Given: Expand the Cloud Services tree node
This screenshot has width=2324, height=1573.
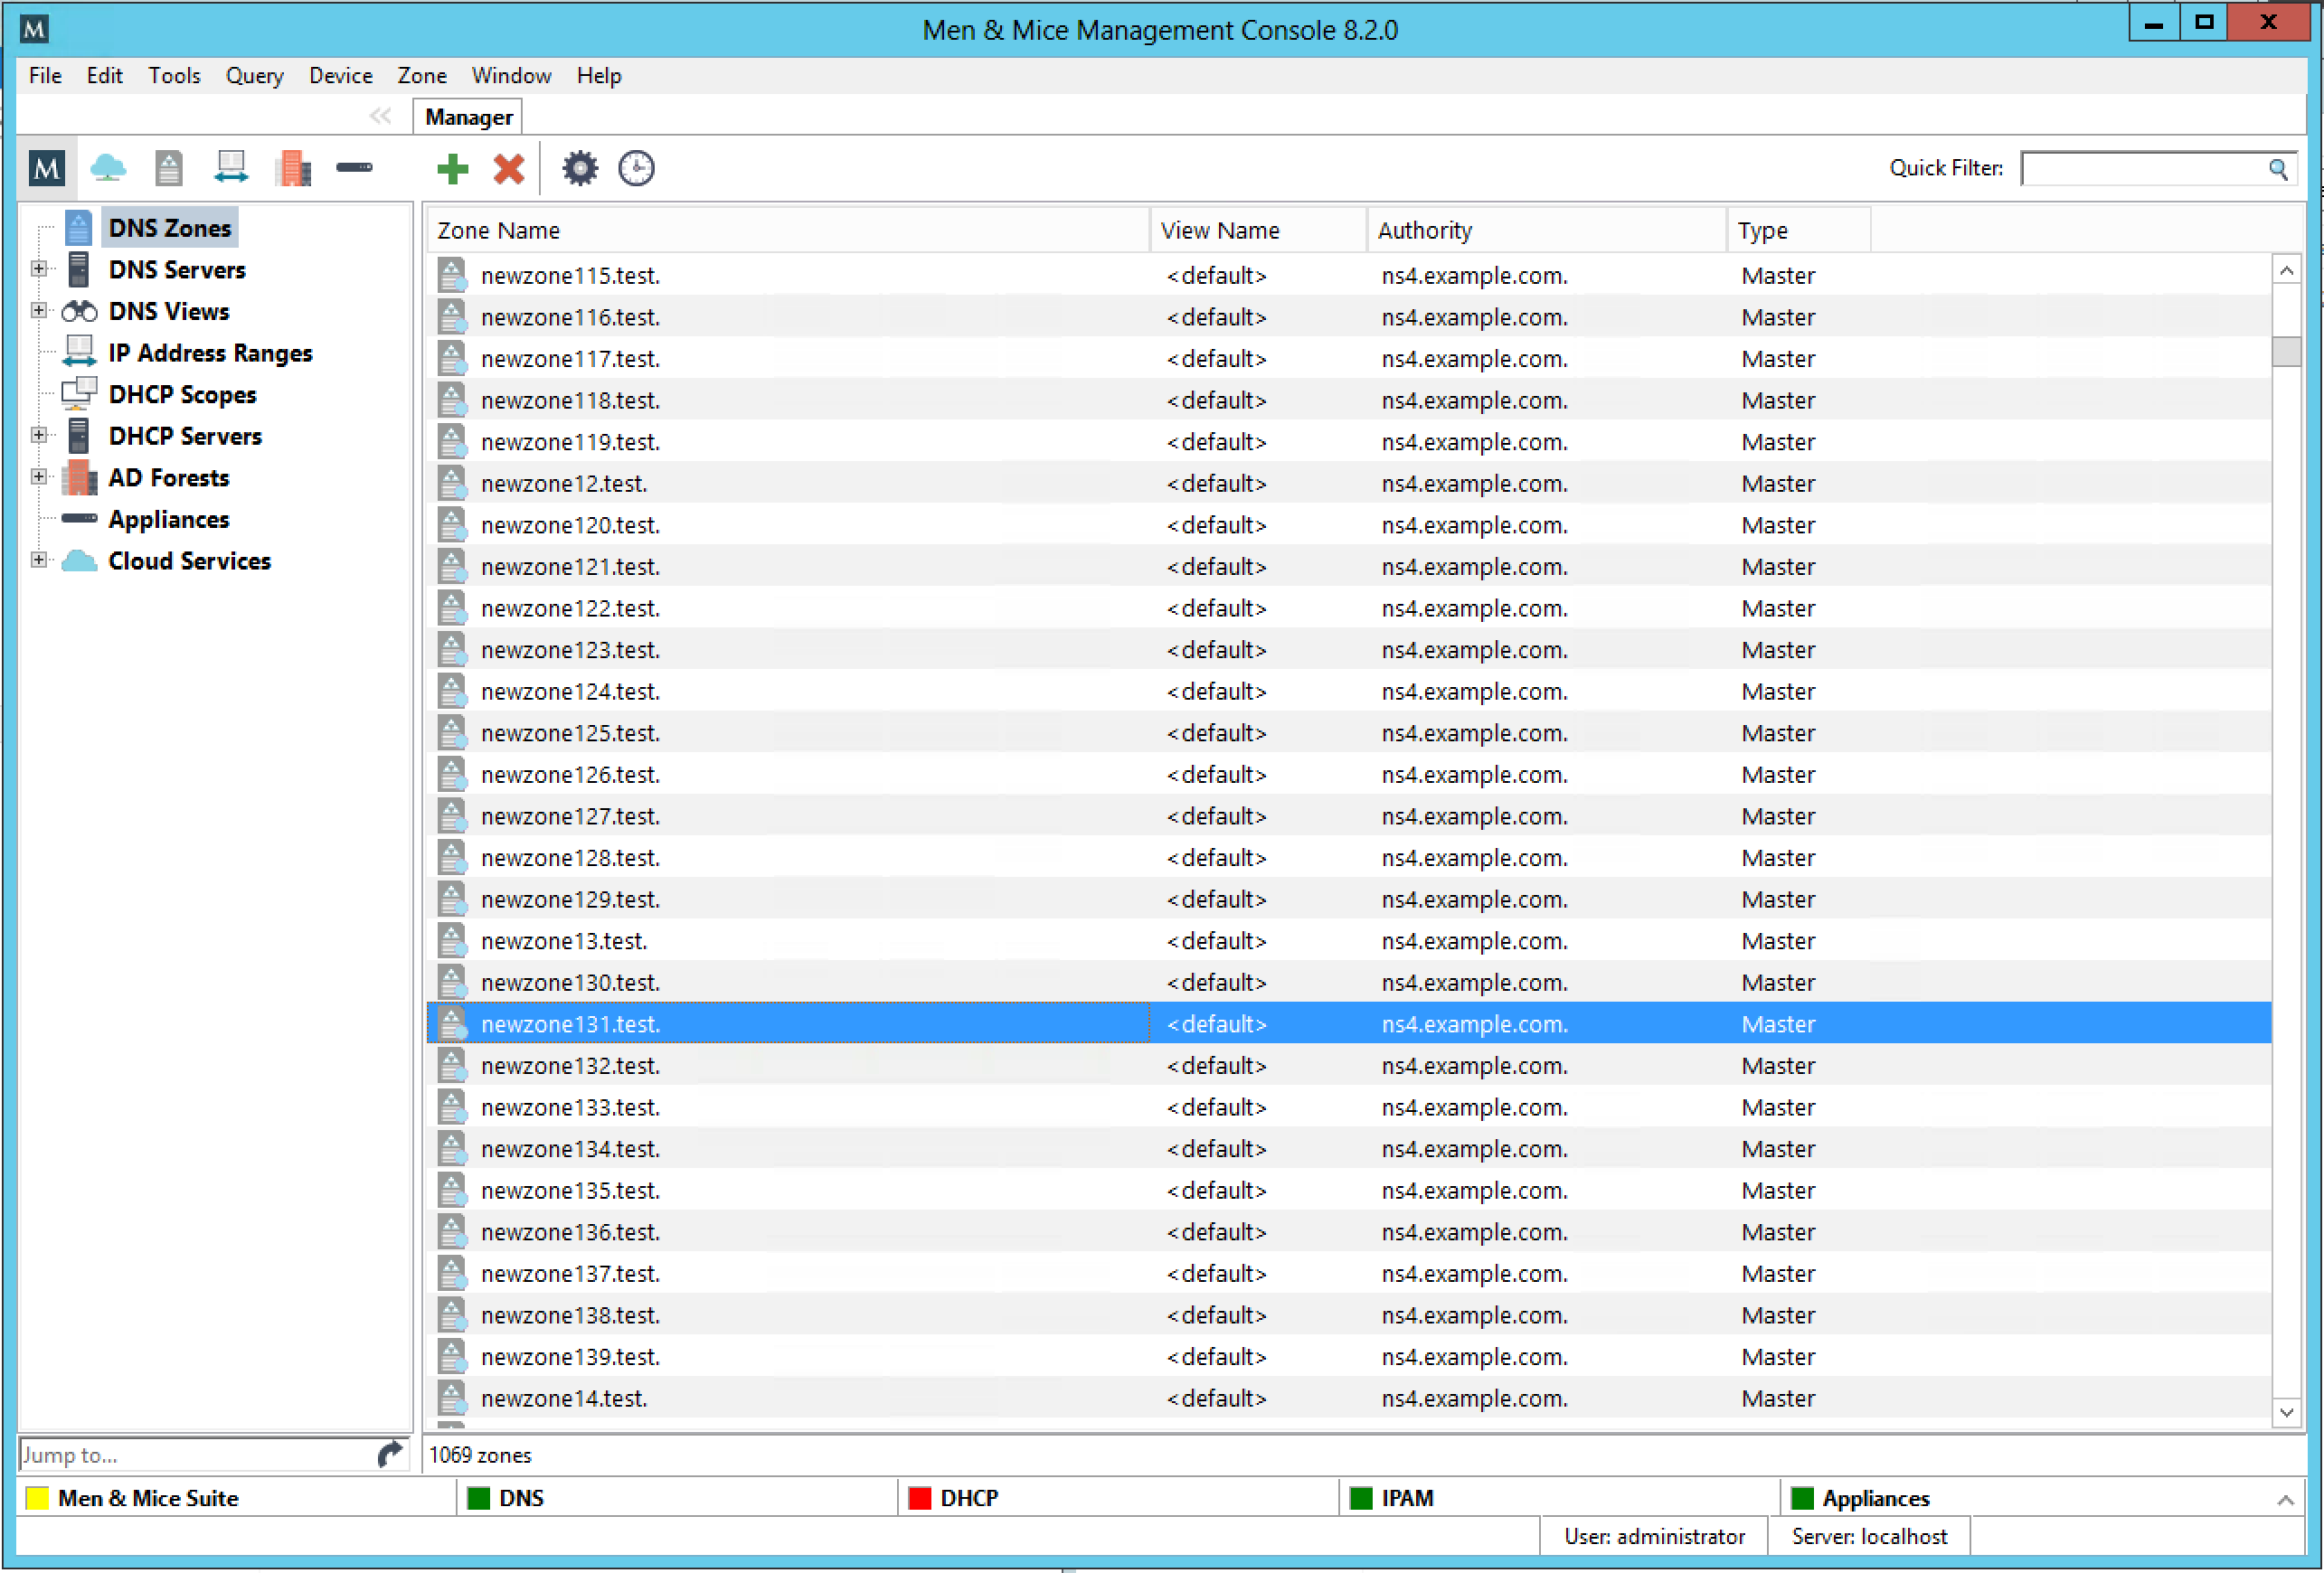Looking at the screenshot, I should 38,560.
